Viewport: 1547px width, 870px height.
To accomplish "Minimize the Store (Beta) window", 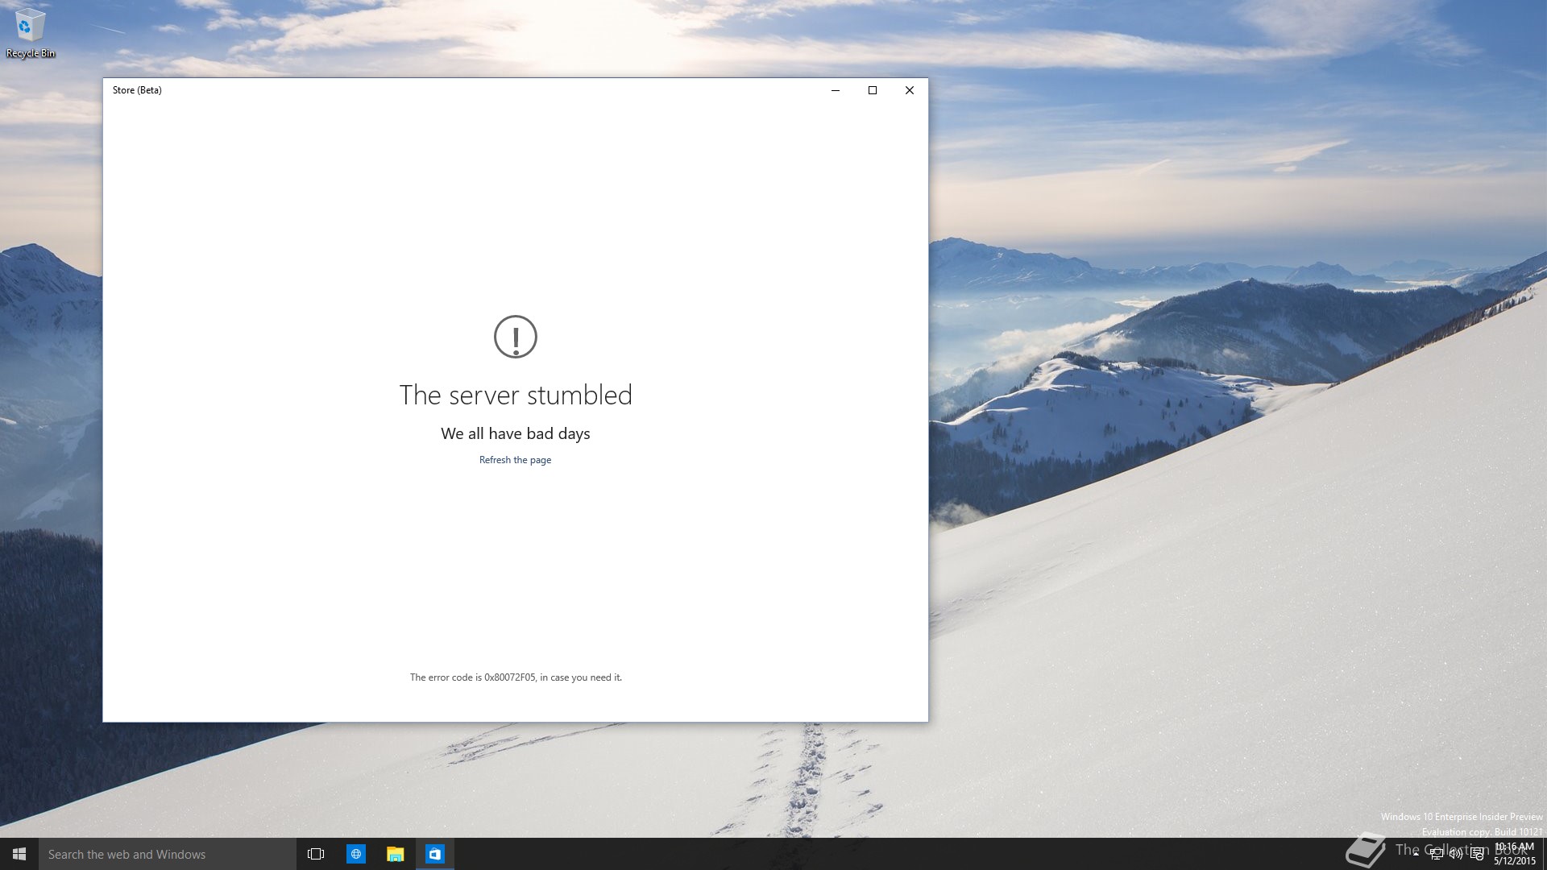I will point(836,90).
